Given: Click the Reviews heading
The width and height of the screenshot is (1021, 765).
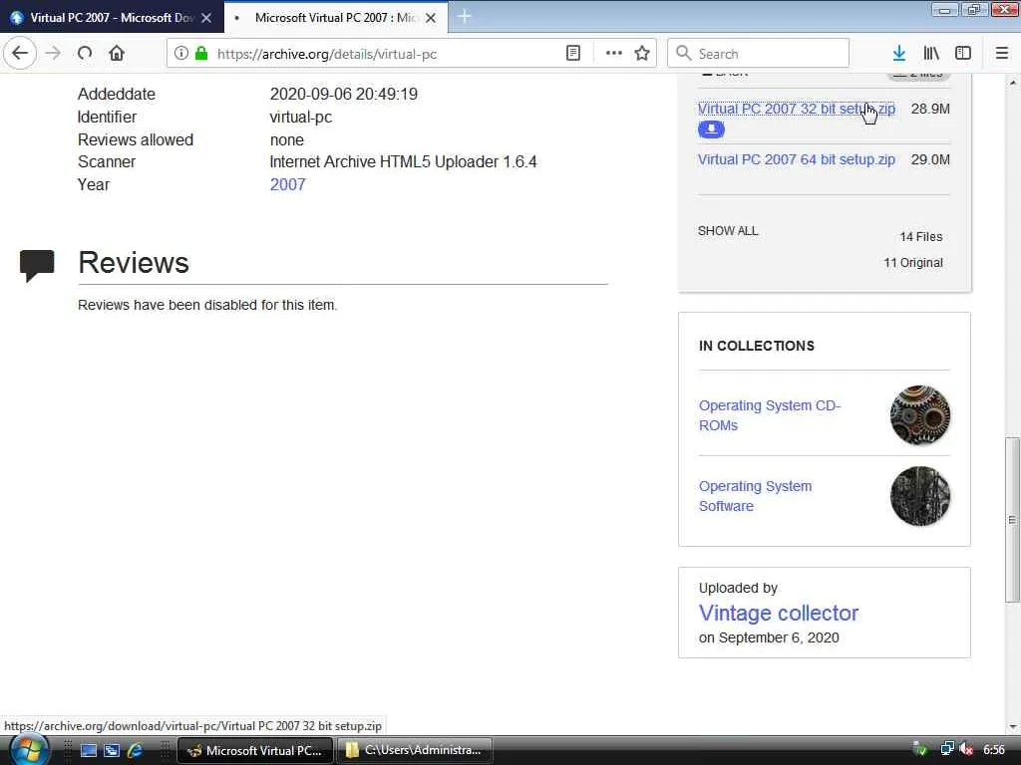Looking at the screenshot, I should coord(134,263).
